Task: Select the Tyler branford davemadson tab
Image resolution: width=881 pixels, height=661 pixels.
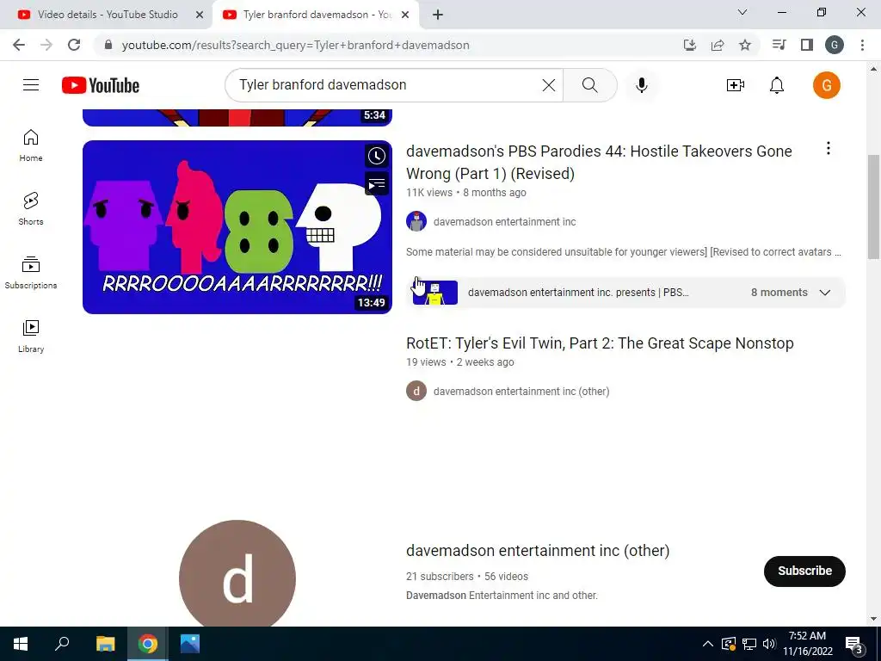Action: click(316, 15)
